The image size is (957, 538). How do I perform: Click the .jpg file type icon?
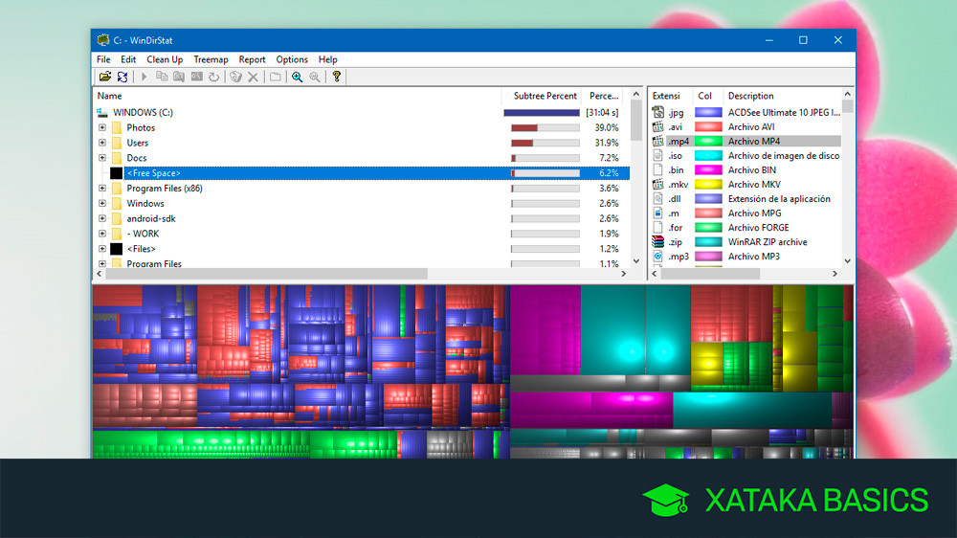click(x=658, y=112)
